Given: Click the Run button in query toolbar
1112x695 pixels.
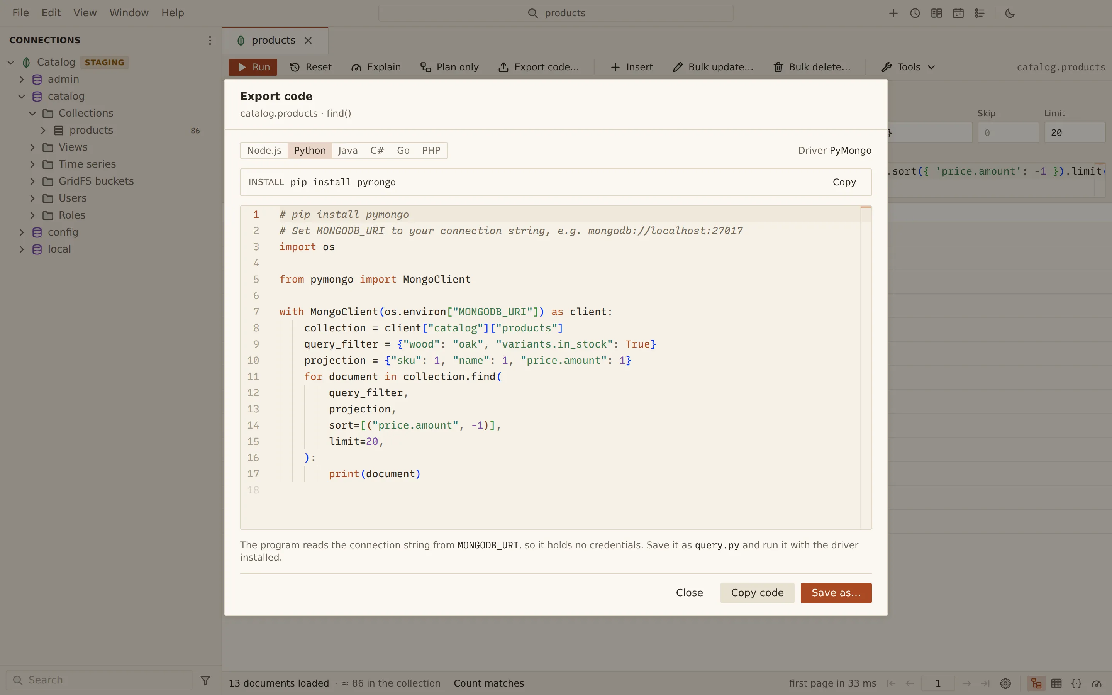Looking at the screenshot, I should click(253, 67).
